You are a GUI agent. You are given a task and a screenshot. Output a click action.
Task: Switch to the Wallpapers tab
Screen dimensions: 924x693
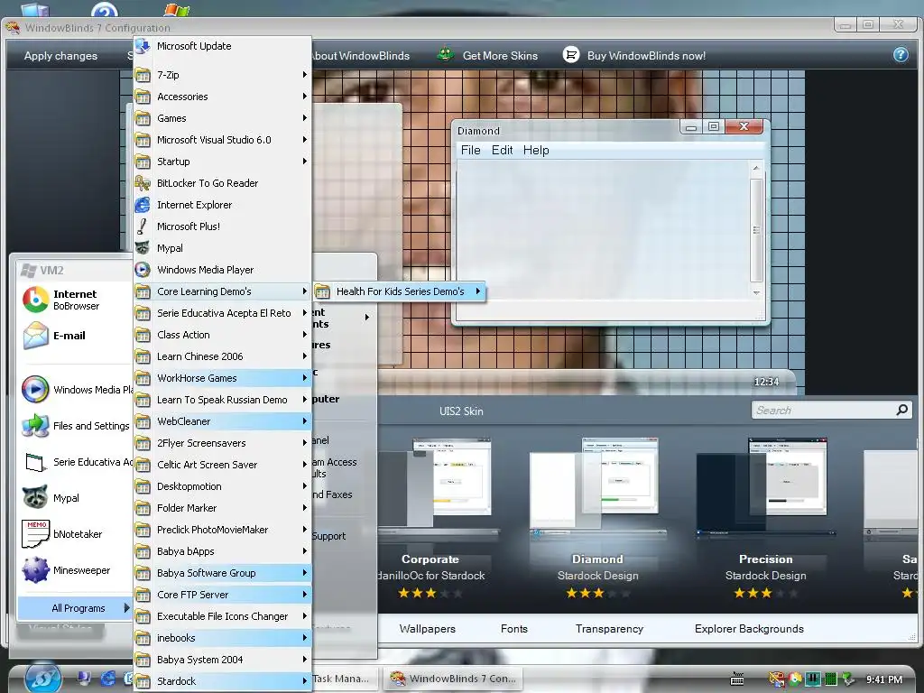tap(427, 629)
